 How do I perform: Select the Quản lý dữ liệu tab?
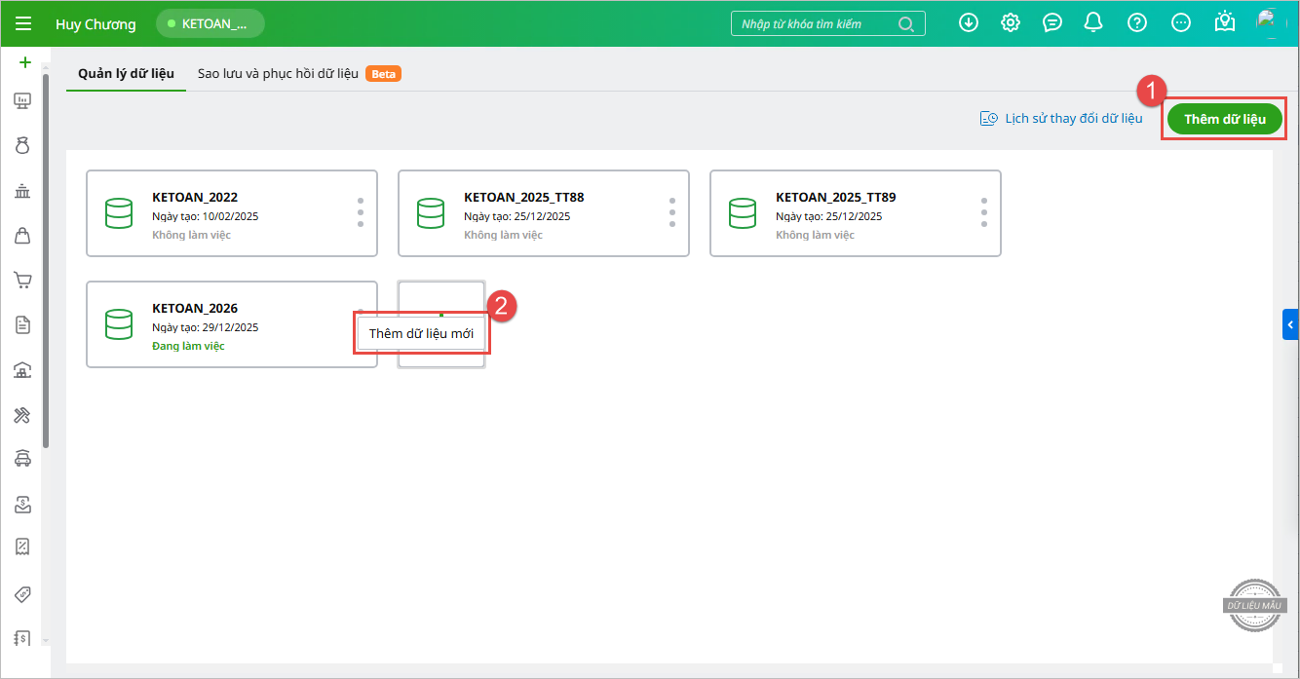(x=126, y=74)
